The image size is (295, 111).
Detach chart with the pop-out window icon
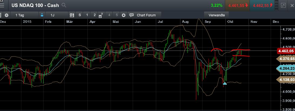coord(283,5)
